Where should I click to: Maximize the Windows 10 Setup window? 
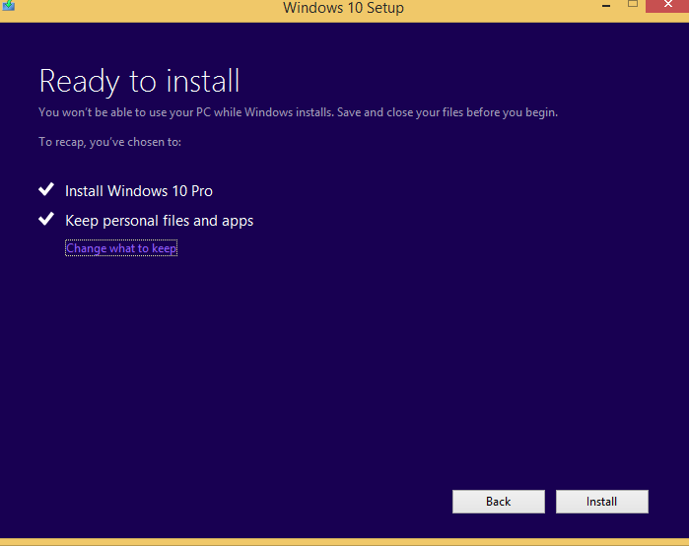point(632,4)
